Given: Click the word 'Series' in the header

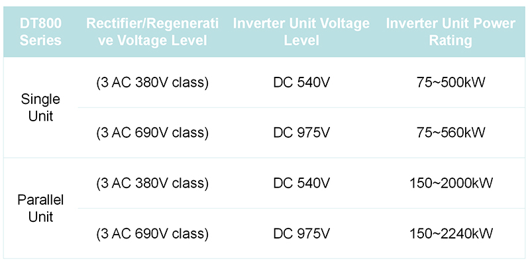Looking at the screenshot, I should 40,40.
